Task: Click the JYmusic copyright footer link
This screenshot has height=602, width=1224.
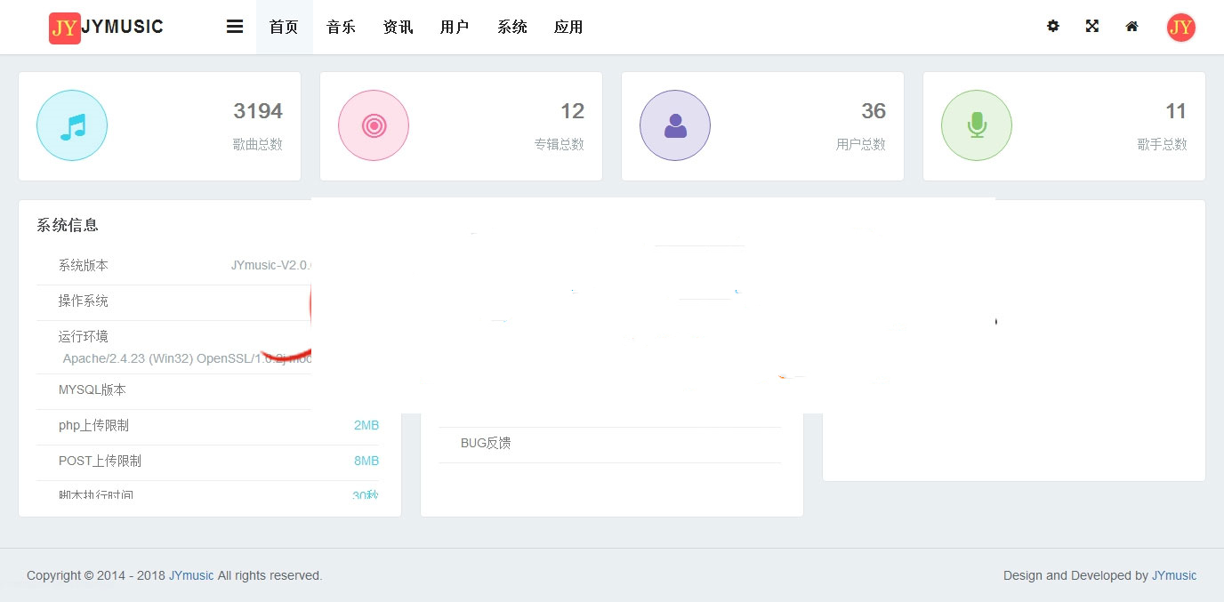Action: click(x=191, y=575)
